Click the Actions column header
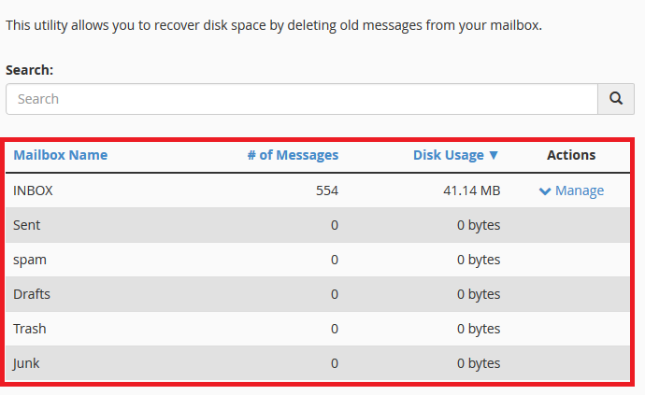Viewport: 645px width, 395px height. [571, 155]
